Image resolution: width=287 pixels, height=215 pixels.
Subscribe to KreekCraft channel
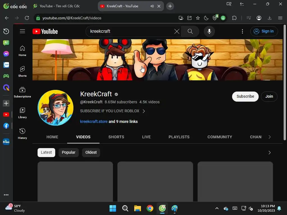245,96
